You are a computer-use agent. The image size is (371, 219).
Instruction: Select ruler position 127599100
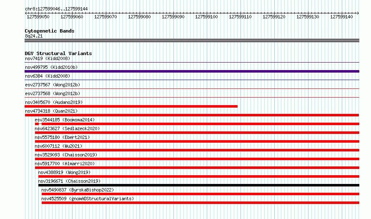coord(207,17)
